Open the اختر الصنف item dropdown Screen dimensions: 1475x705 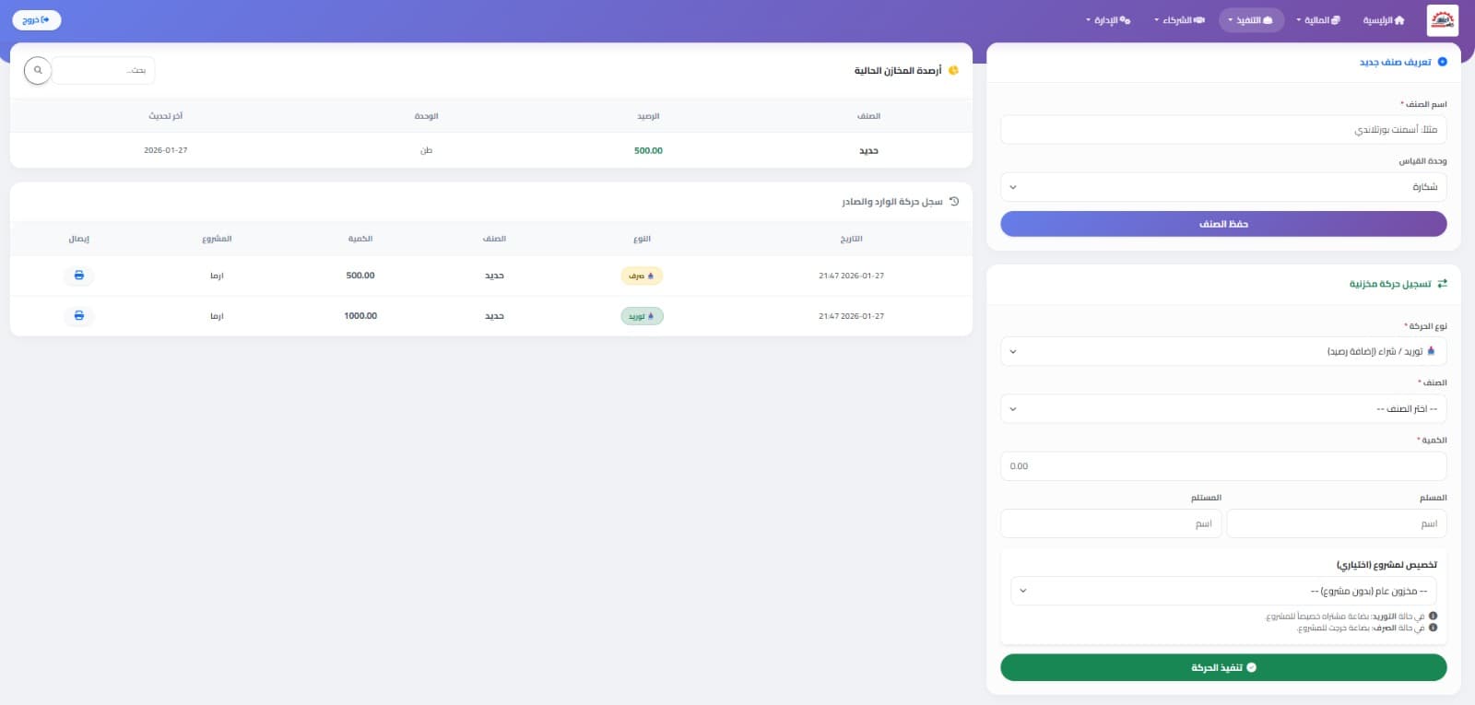pos(1223,408)
